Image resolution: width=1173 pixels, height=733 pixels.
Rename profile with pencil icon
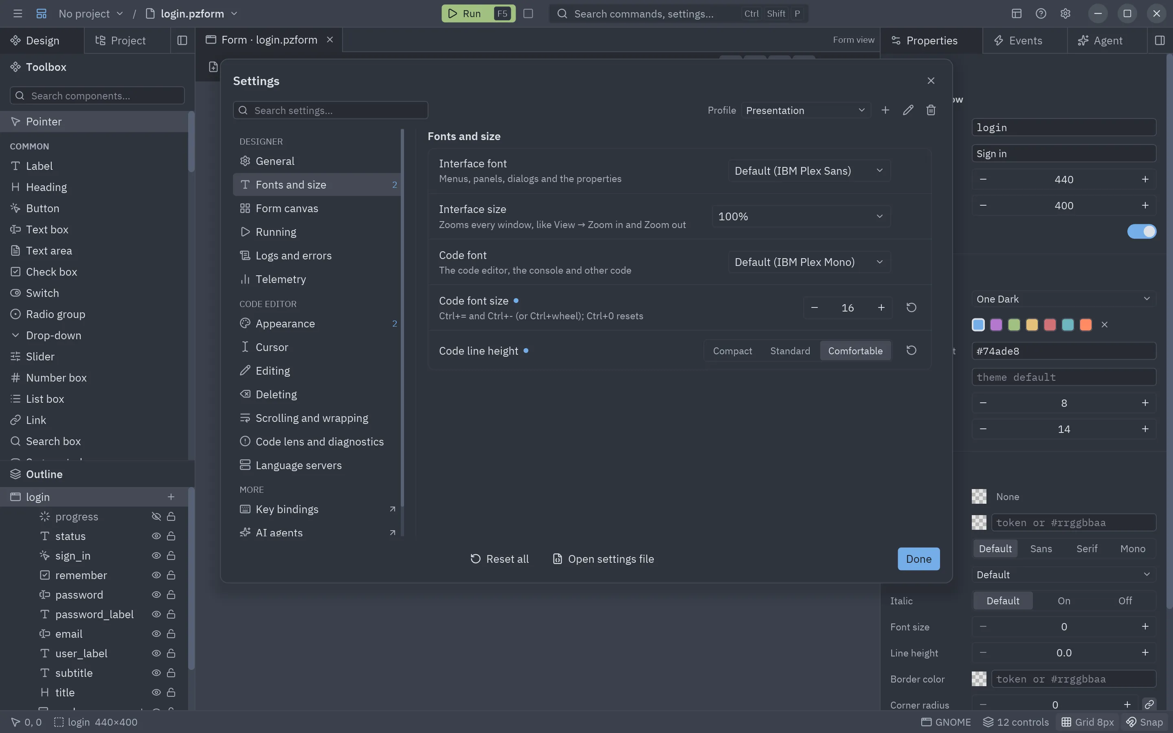(x=908, y=110)
